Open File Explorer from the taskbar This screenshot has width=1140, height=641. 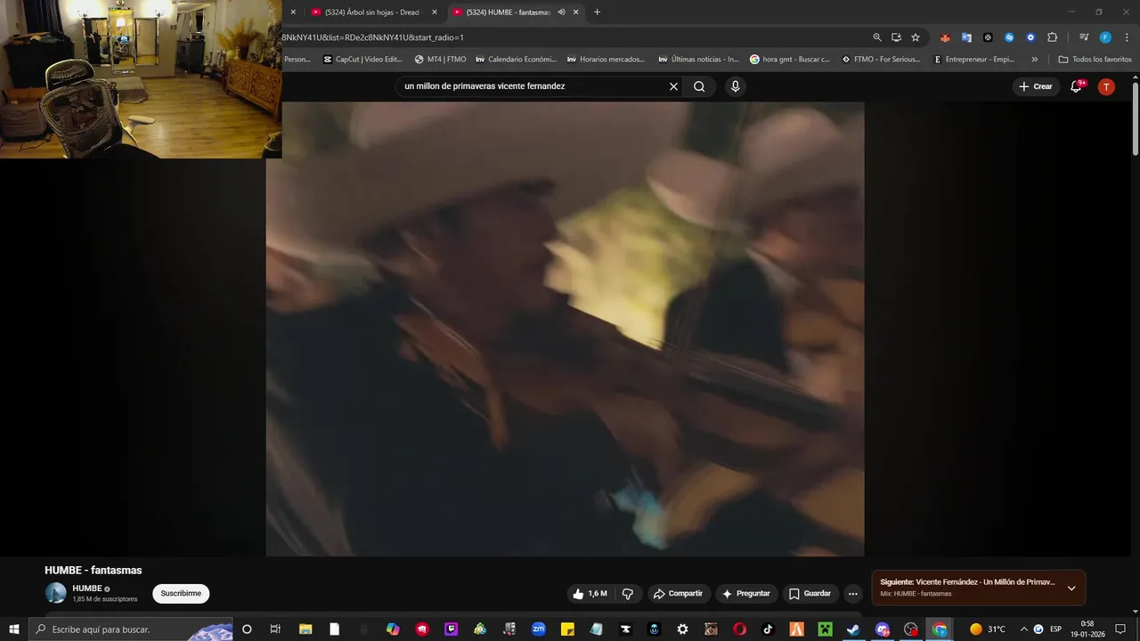305,629
